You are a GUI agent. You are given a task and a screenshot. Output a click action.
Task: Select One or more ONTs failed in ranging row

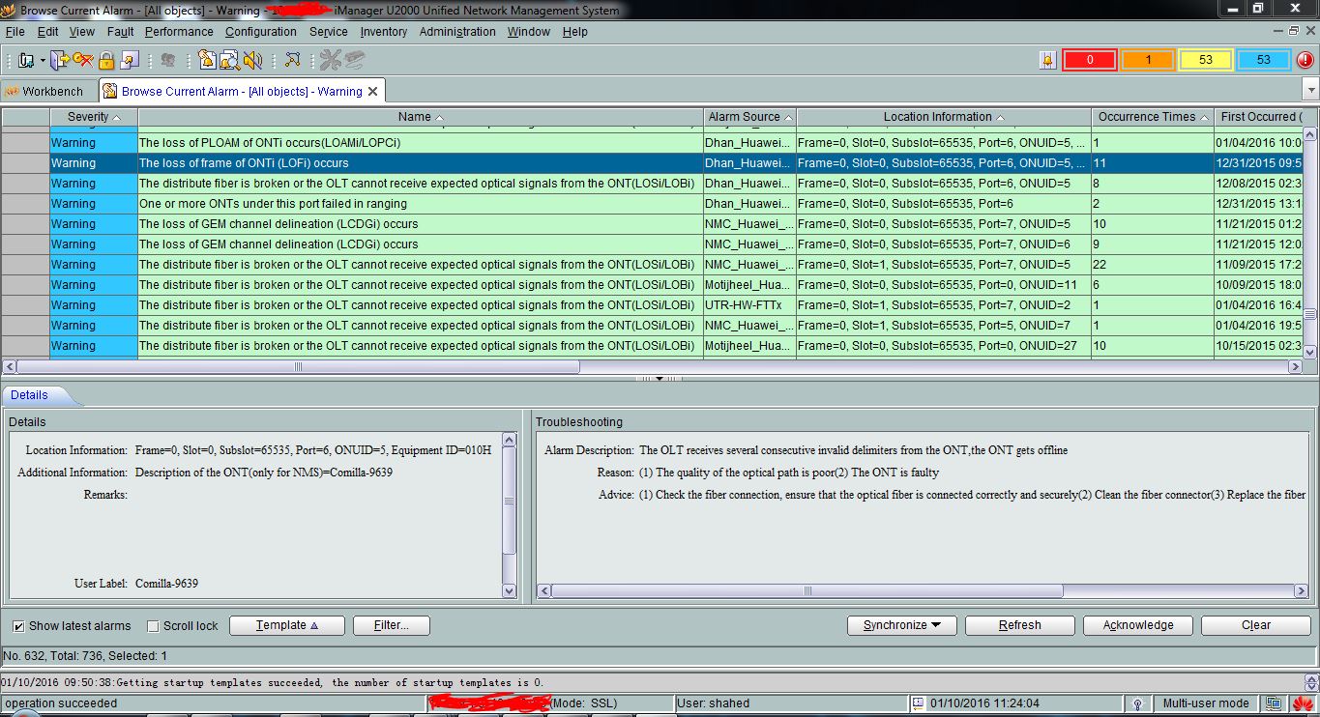point(652,204)
